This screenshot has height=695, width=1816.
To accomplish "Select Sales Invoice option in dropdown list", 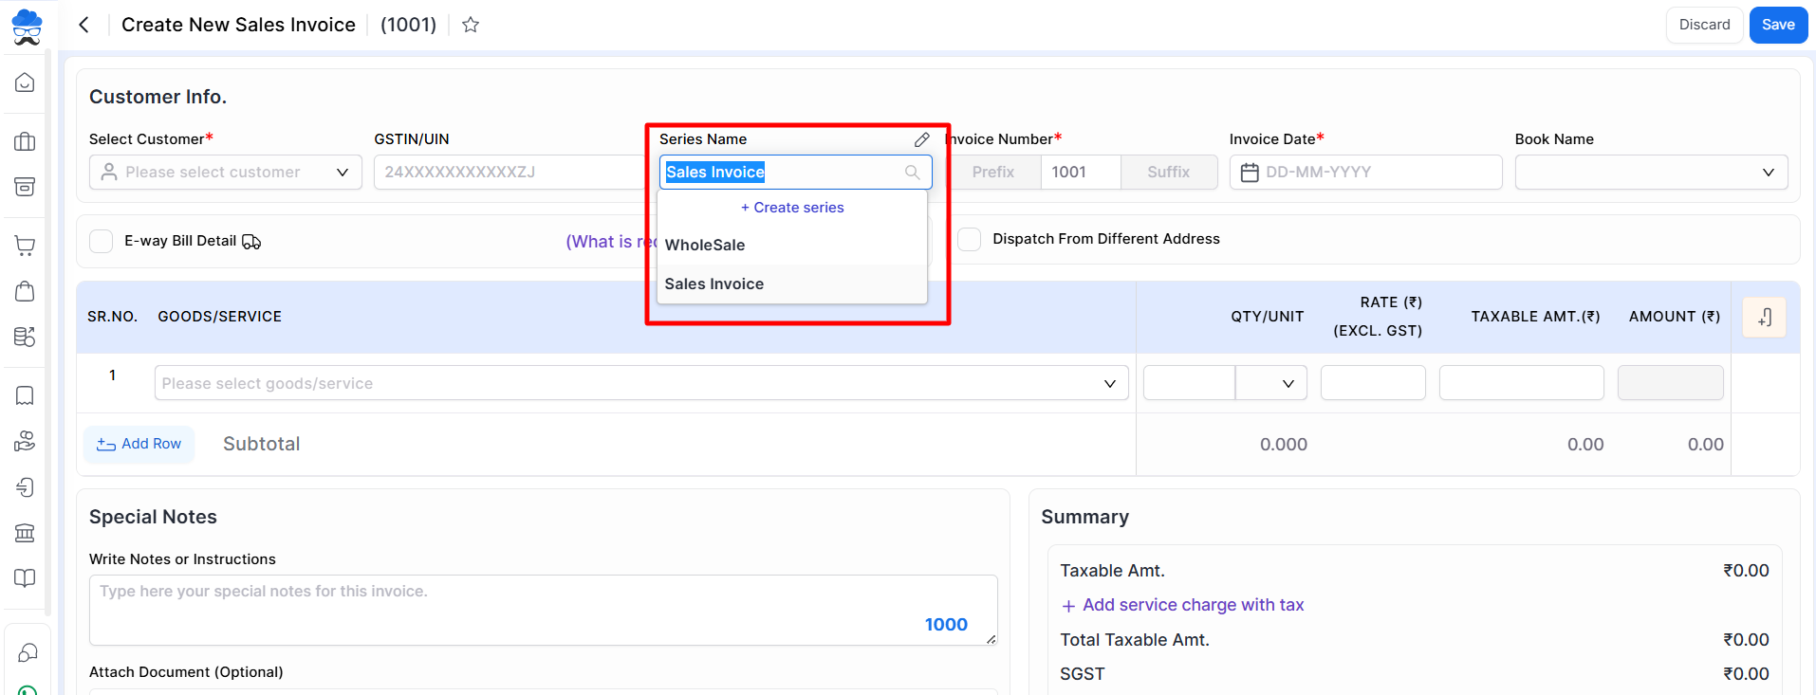I will pos(713,283).
